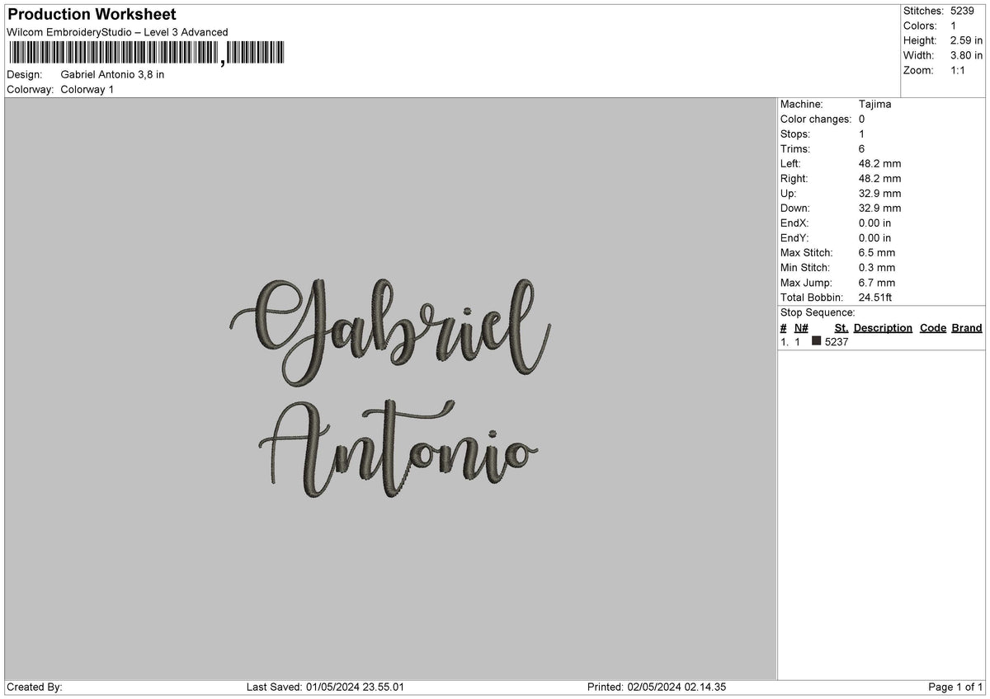Click the design name Gabriel Antonio 3,8 in

pos(113,74)
